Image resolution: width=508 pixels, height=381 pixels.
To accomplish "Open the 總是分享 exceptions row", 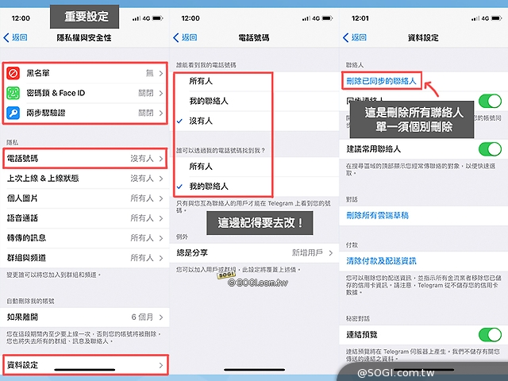I will (254, 252).
